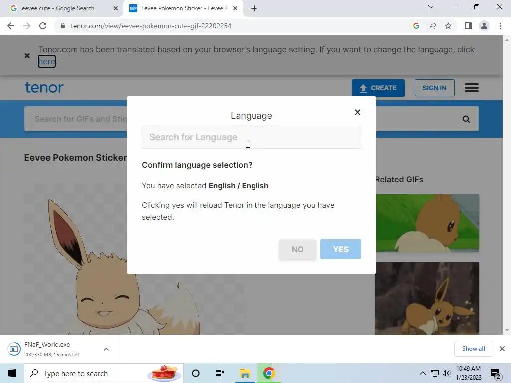Follow the 'here' language link
Viewport: 511px width, 383px height.
click(x=46, y=61)
